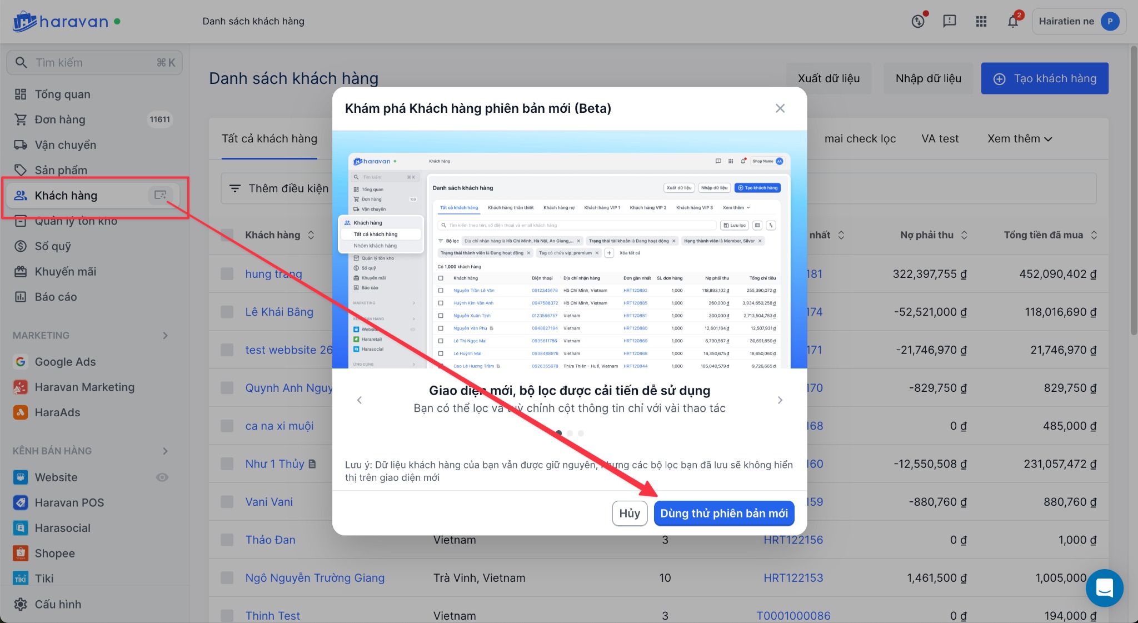Viewport: 1138px width, 623px height.
Task: Expand the Xem thêm tabs dropdown
Action: (x=1020, y=139)
